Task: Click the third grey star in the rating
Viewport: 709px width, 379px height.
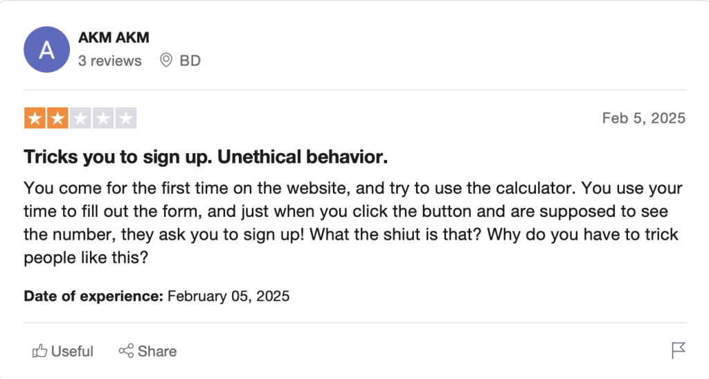Action: click(x=80, y=118)
